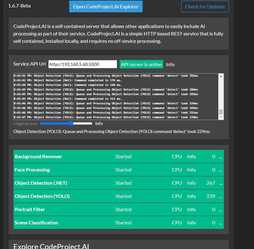Click the log scrollbar up arrow
This screenshot has height=249, width=254.
pyautogui.click(x=221, y=76)
